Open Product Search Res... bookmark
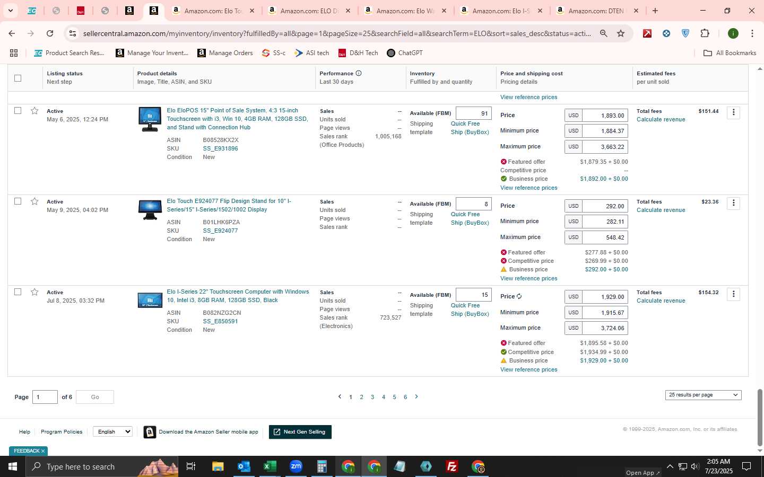Screen dimensions: 764x477 click(x=70, y=53)
